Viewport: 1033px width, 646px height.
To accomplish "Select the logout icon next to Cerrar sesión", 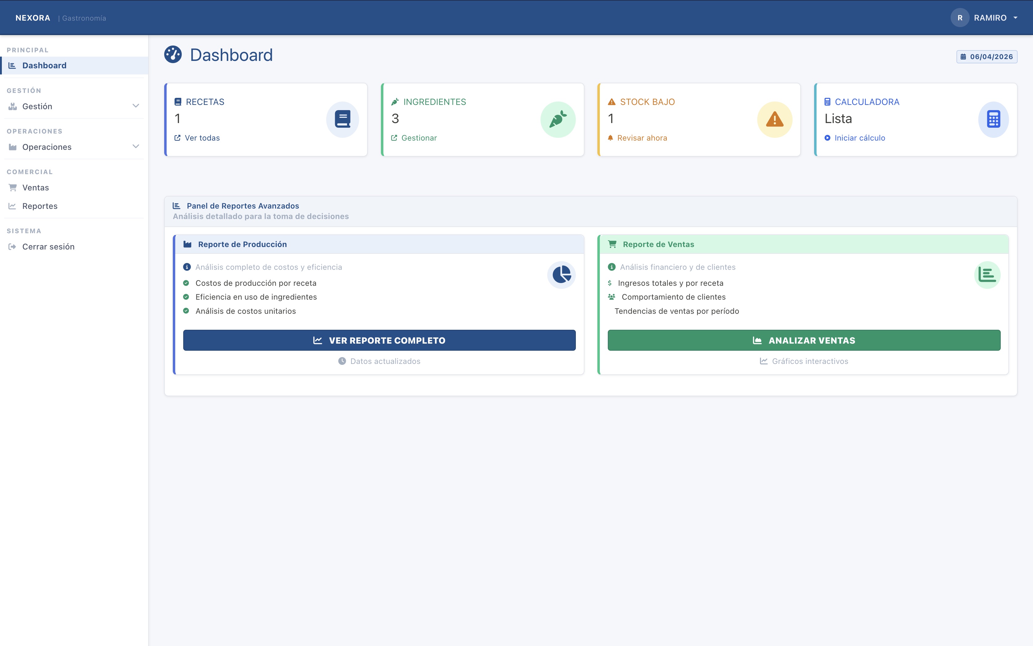I will [12, 246].
